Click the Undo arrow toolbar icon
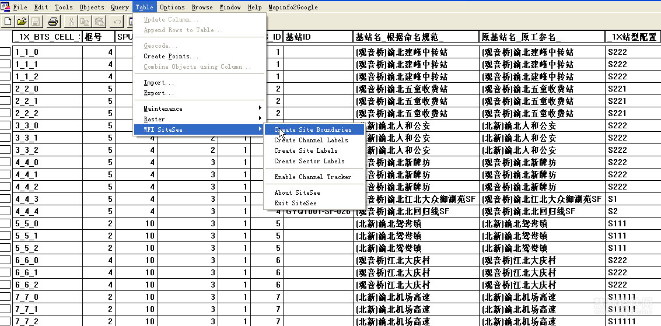Viewport: 661px width, 326px height. [117, 21]
